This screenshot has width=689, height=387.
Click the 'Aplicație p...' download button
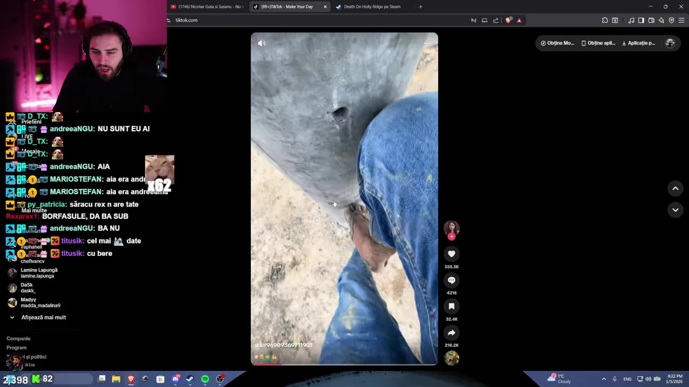point(639,43)
